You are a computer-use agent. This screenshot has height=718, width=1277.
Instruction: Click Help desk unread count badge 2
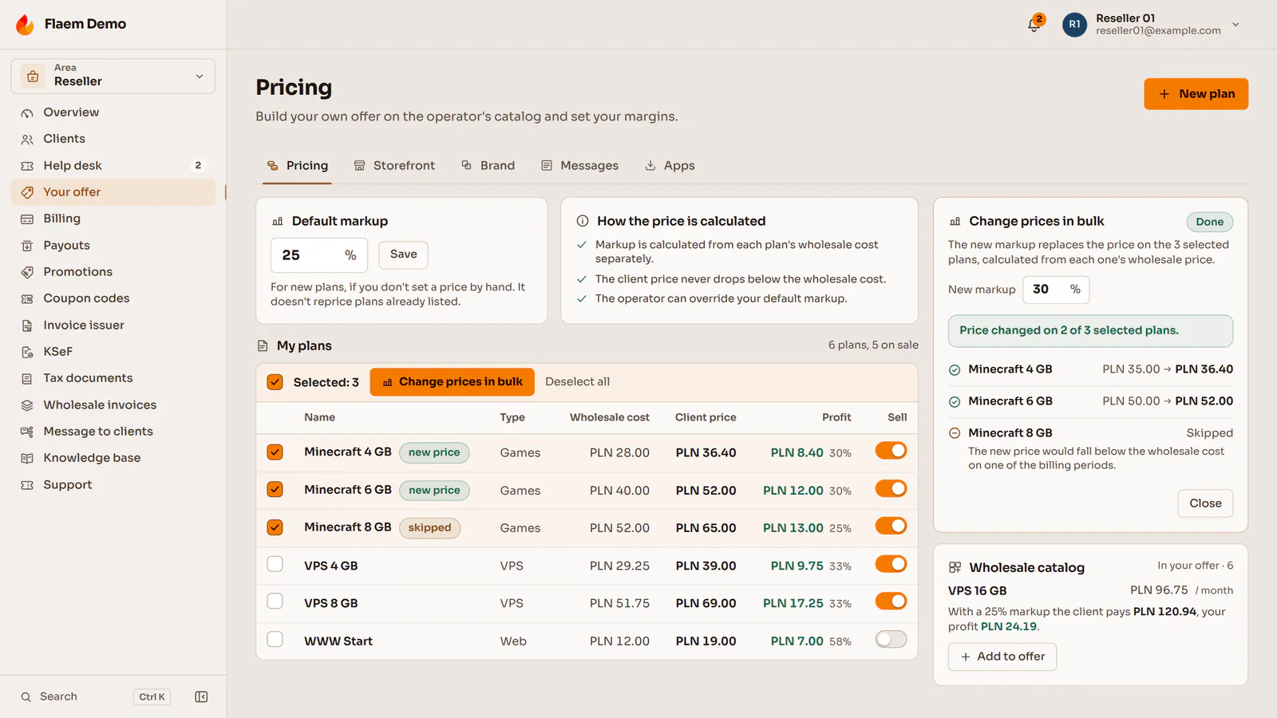pyautogui.click(x=198, y=166)
